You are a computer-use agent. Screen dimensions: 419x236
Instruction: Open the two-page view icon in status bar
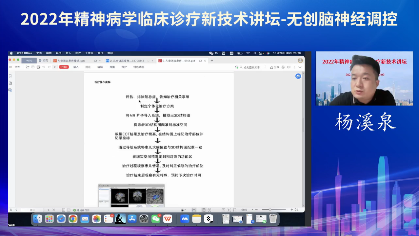pos(209,210)
